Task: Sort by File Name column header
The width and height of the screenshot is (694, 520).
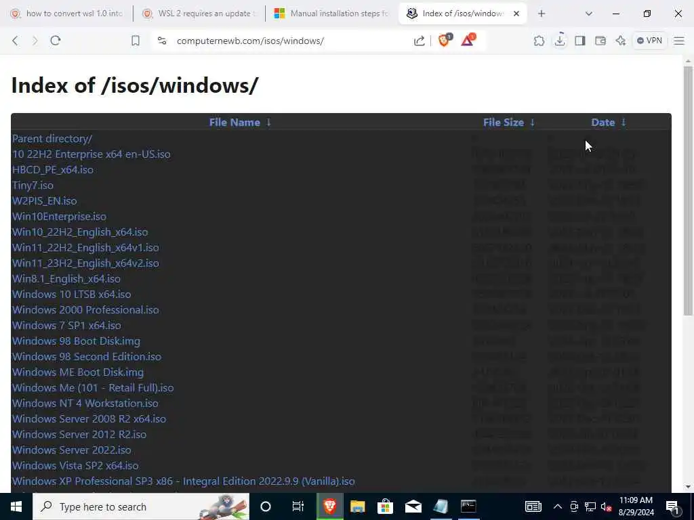Action: coord(234,123)
